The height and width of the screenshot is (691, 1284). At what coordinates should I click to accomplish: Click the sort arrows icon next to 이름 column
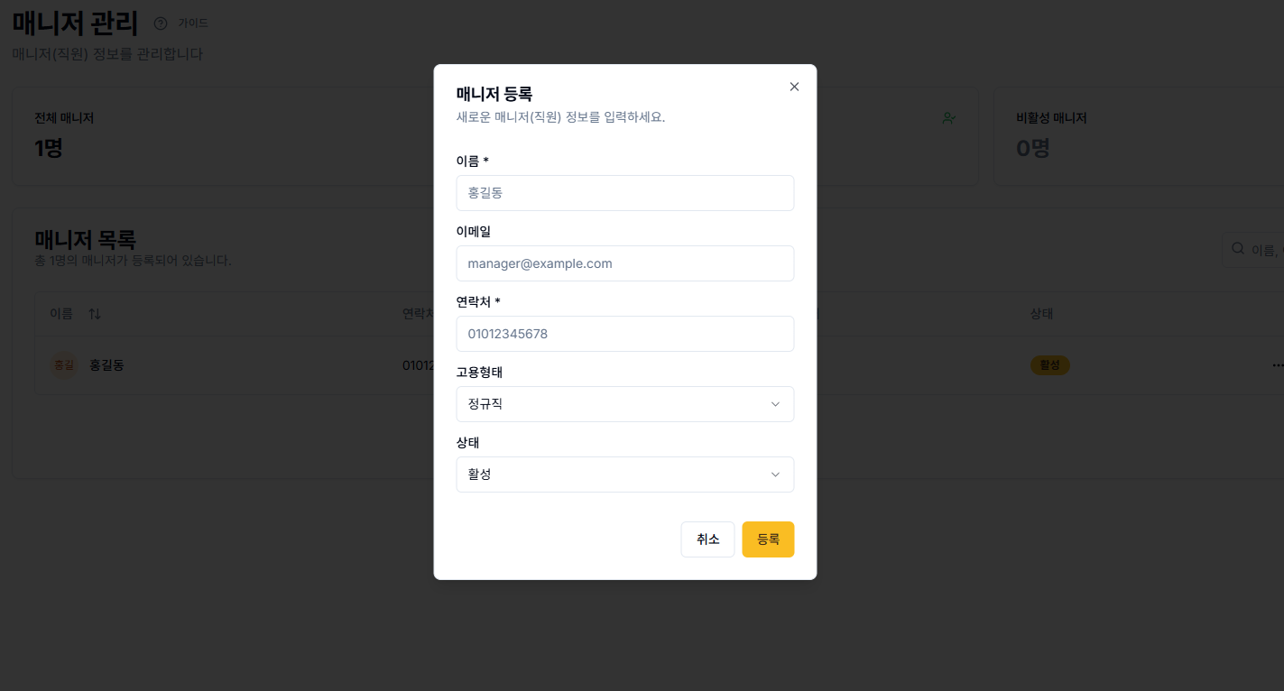coord(95,314)
